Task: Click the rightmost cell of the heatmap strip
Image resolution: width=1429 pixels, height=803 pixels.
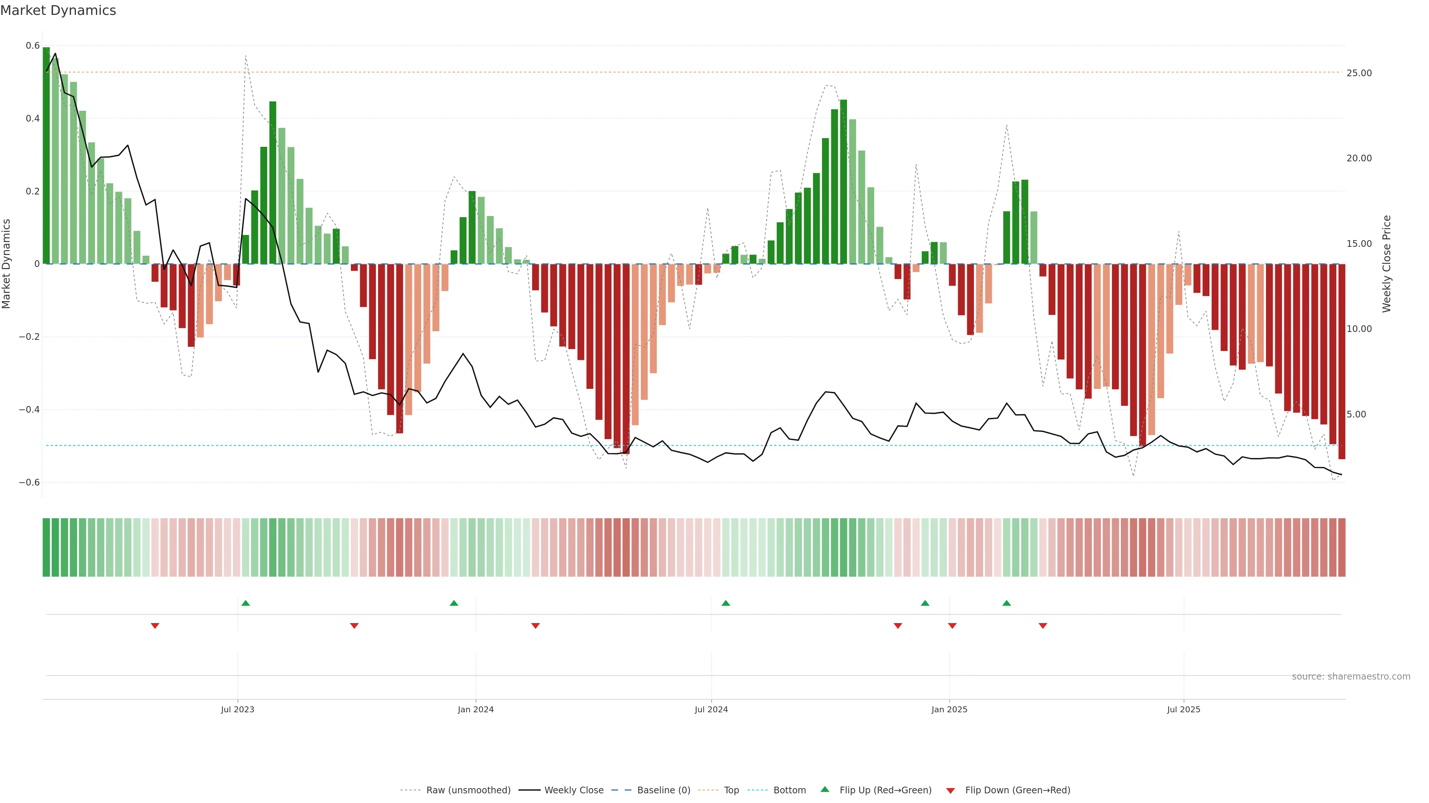Action: [x=1341, y=548]
